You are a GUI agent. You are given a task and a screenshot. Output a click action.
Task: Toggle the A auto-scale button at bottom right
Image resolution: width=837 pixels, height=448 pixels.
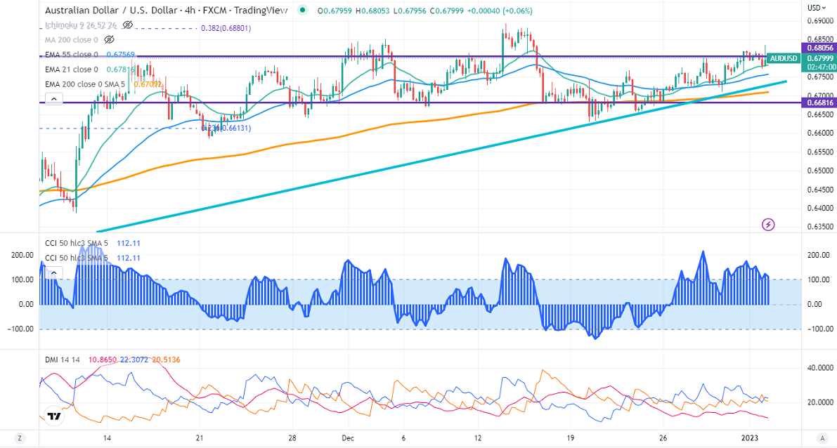pyautogui.click(x=822, y=438)
